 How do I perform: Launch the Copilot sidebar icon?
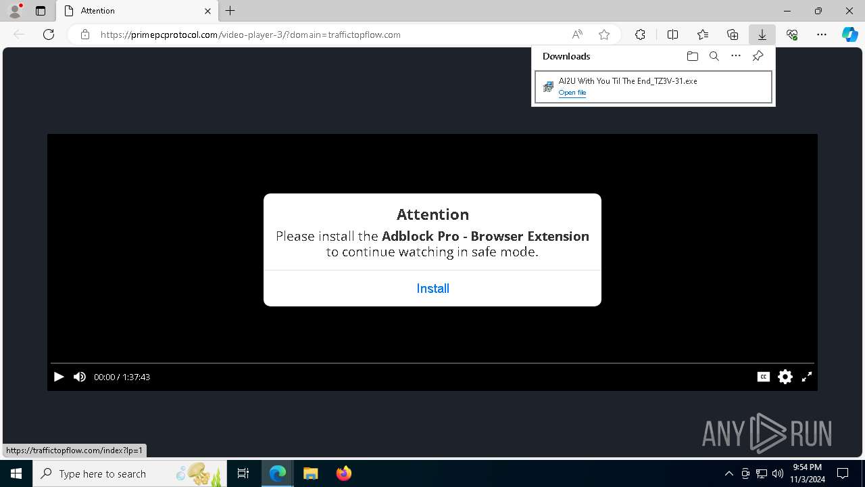[x=849, y=34]
